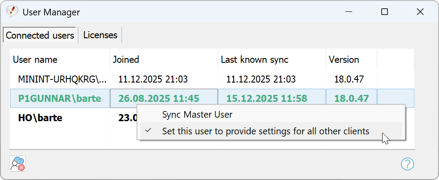Viewport: 439px width, 180px height.
Task: Click version 18.0.47 in the P1GUNNAR row
Action: point(351,98)
